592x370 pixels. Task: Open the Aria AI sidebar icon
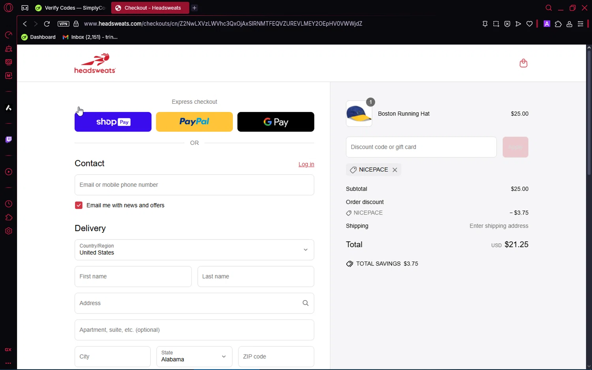[8, 108]
